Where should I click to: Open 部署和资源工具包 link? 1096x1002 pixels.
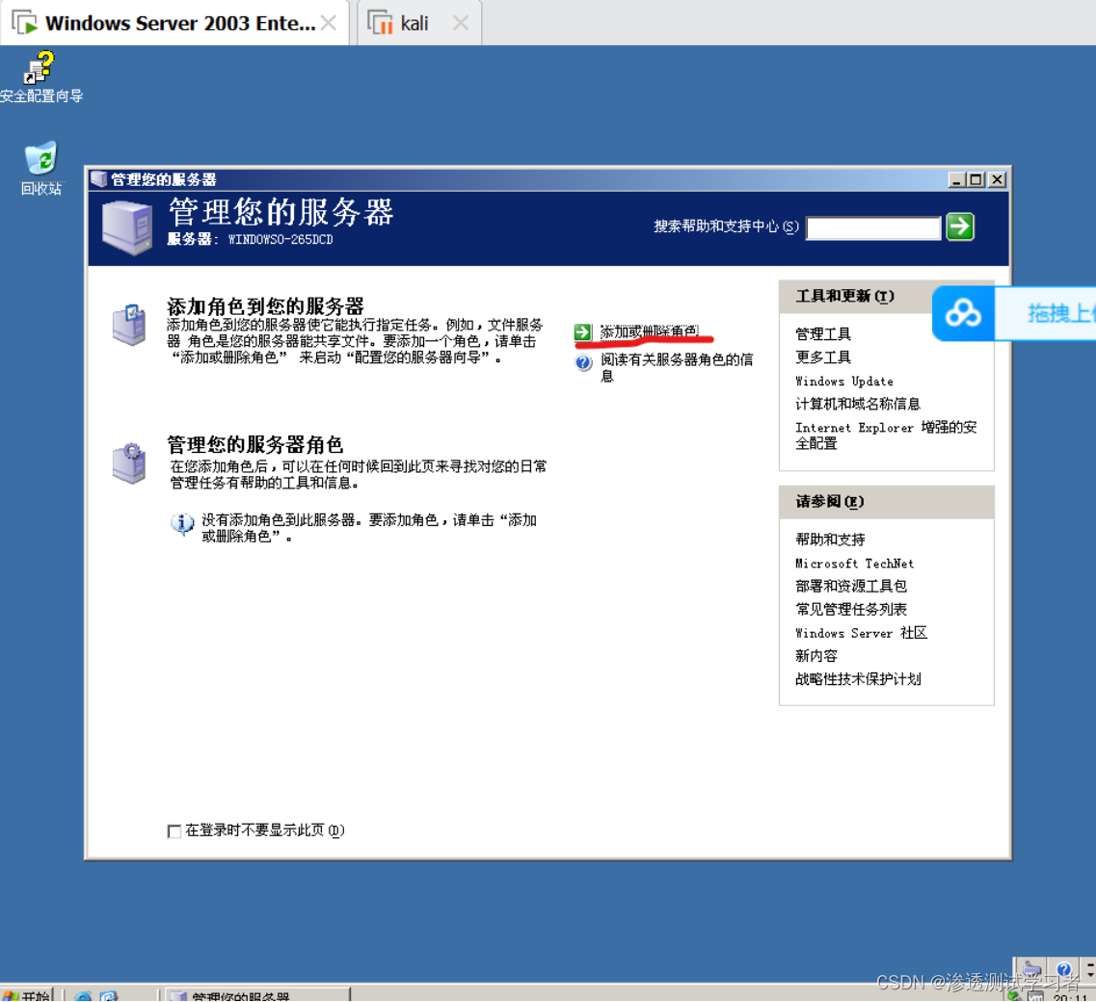[850, 586]
